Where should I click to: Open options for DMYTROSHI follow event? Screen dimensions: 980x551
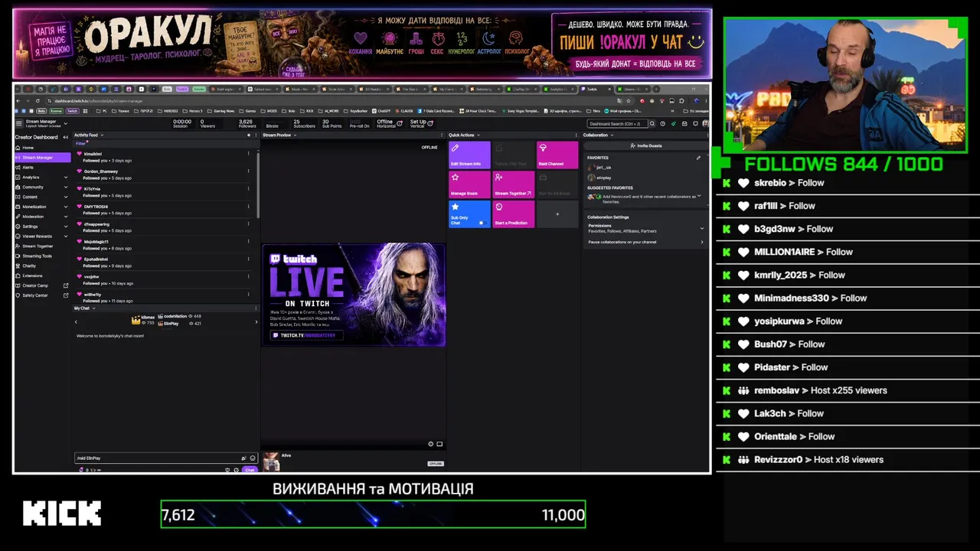(x=248, y=207)
